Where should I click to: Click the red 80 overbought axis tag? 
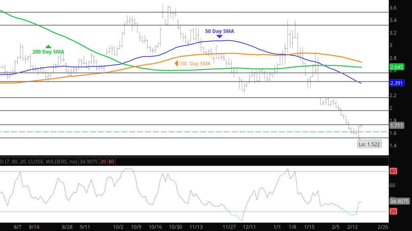pos(393,171)
